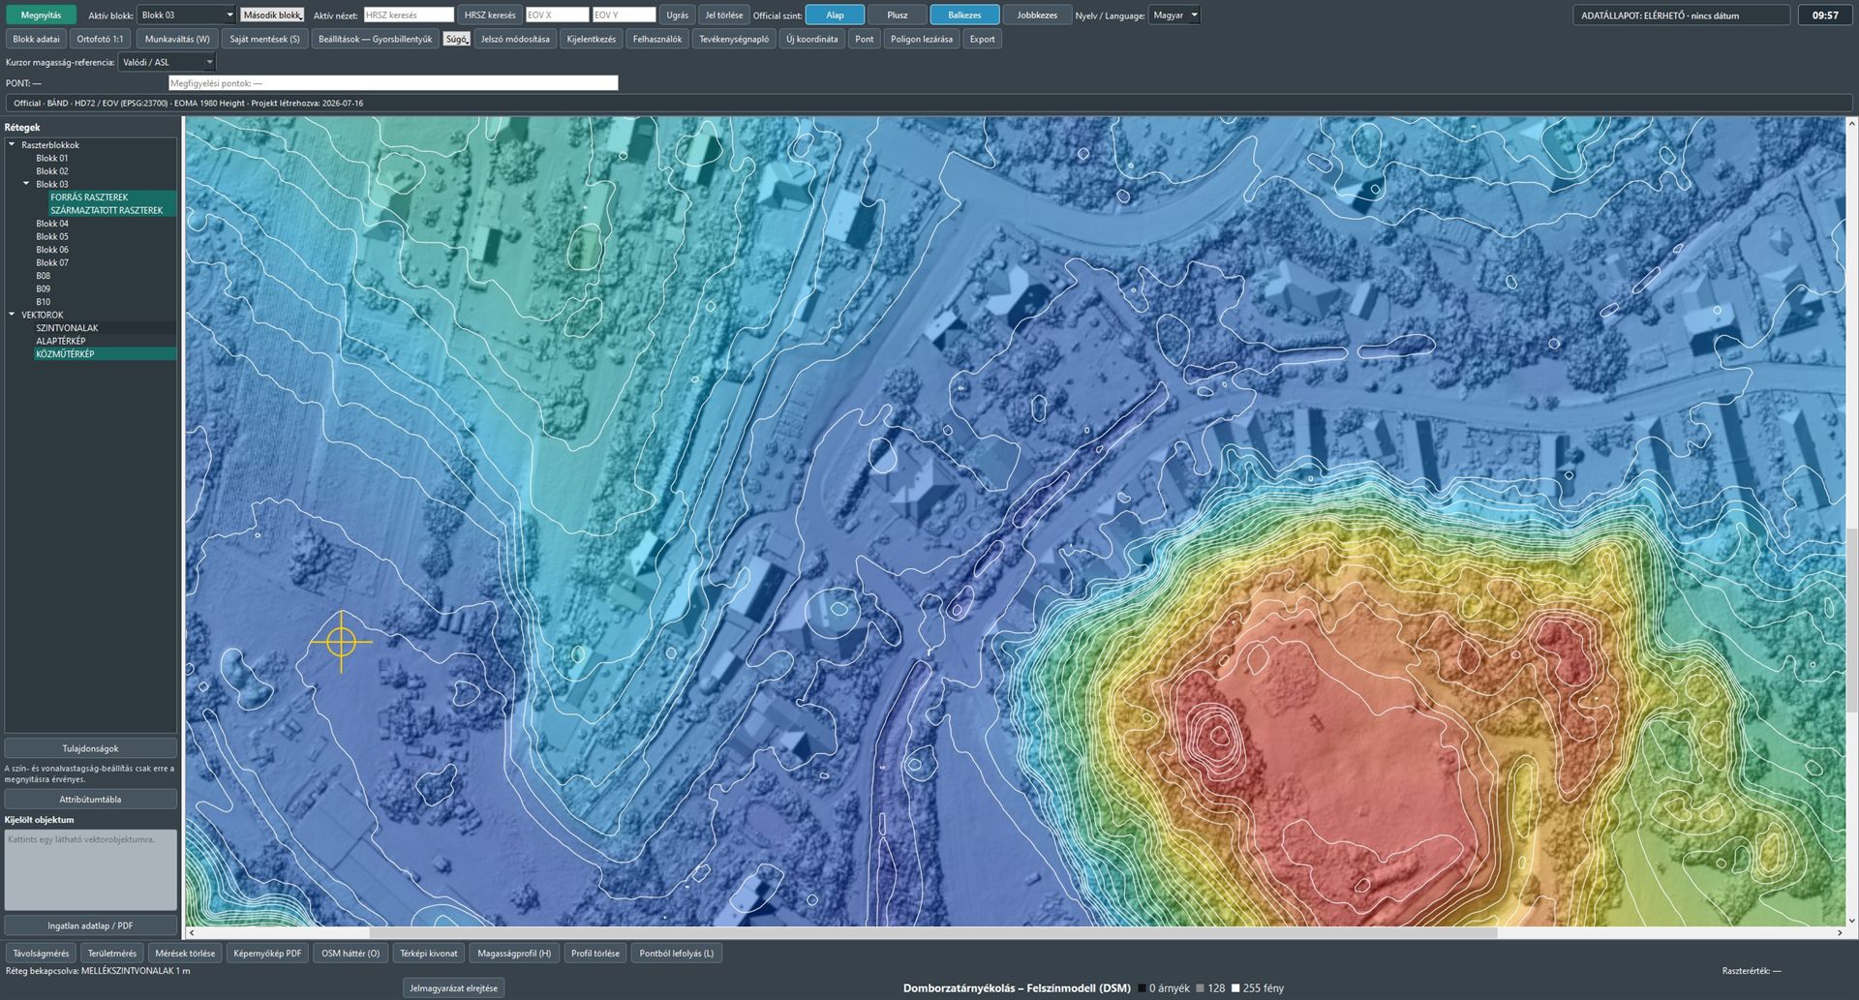This screenshot has height=1000, width=1859.
Task: Toggle the Jobbkezes mode button
Action: pyautogui.click(x=1037, y=15)
